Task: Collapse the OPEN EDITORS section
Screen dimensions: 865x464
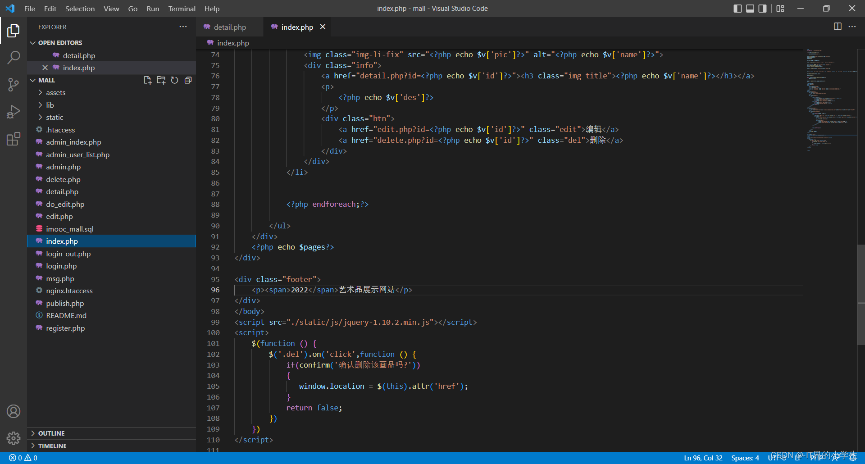Action: 111,43
